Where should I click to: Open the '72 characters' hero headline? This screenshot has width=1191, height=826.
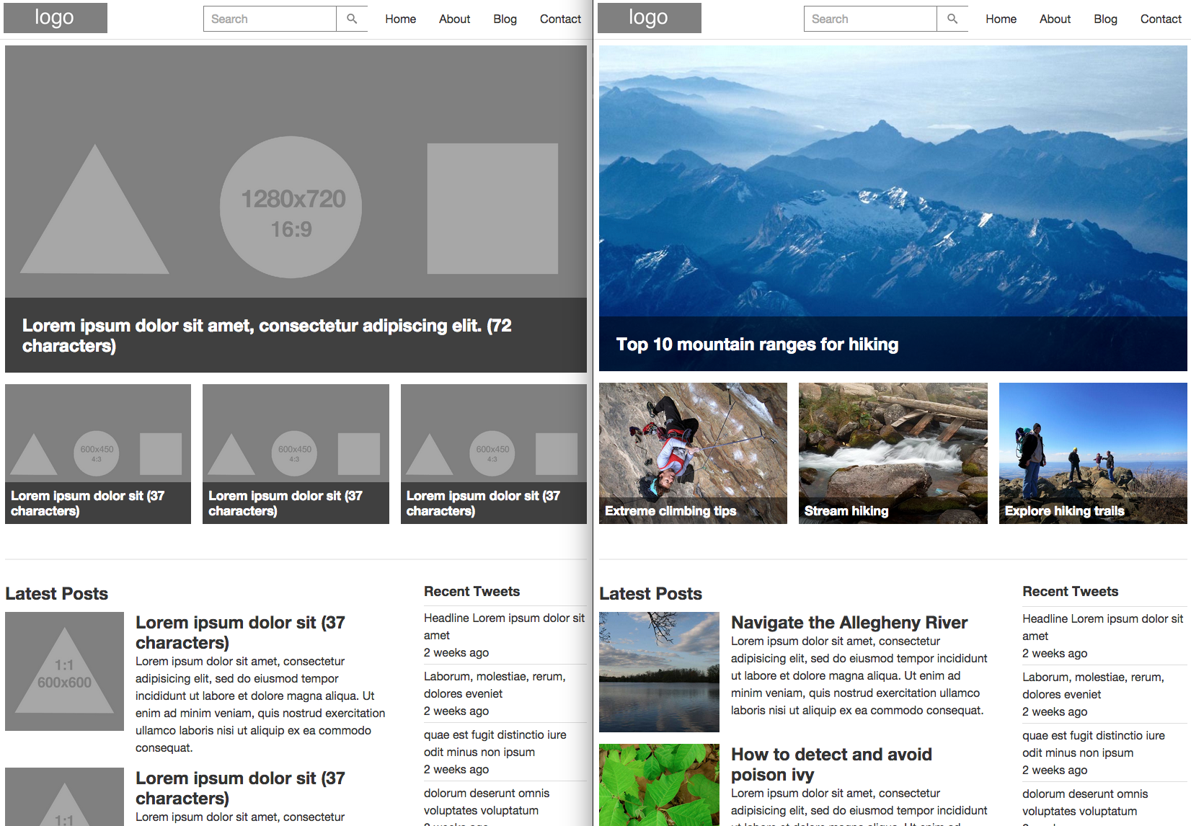pyautogui.click(x=267, y=336)
